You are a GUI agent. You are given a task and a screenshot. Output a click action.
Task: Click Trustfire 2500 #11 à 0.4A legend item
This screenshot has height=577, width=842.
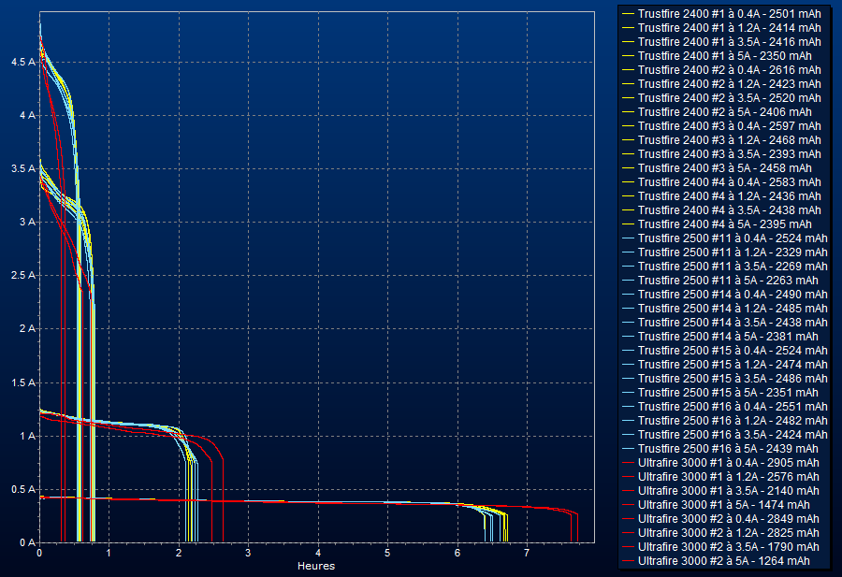pos(732,238)
